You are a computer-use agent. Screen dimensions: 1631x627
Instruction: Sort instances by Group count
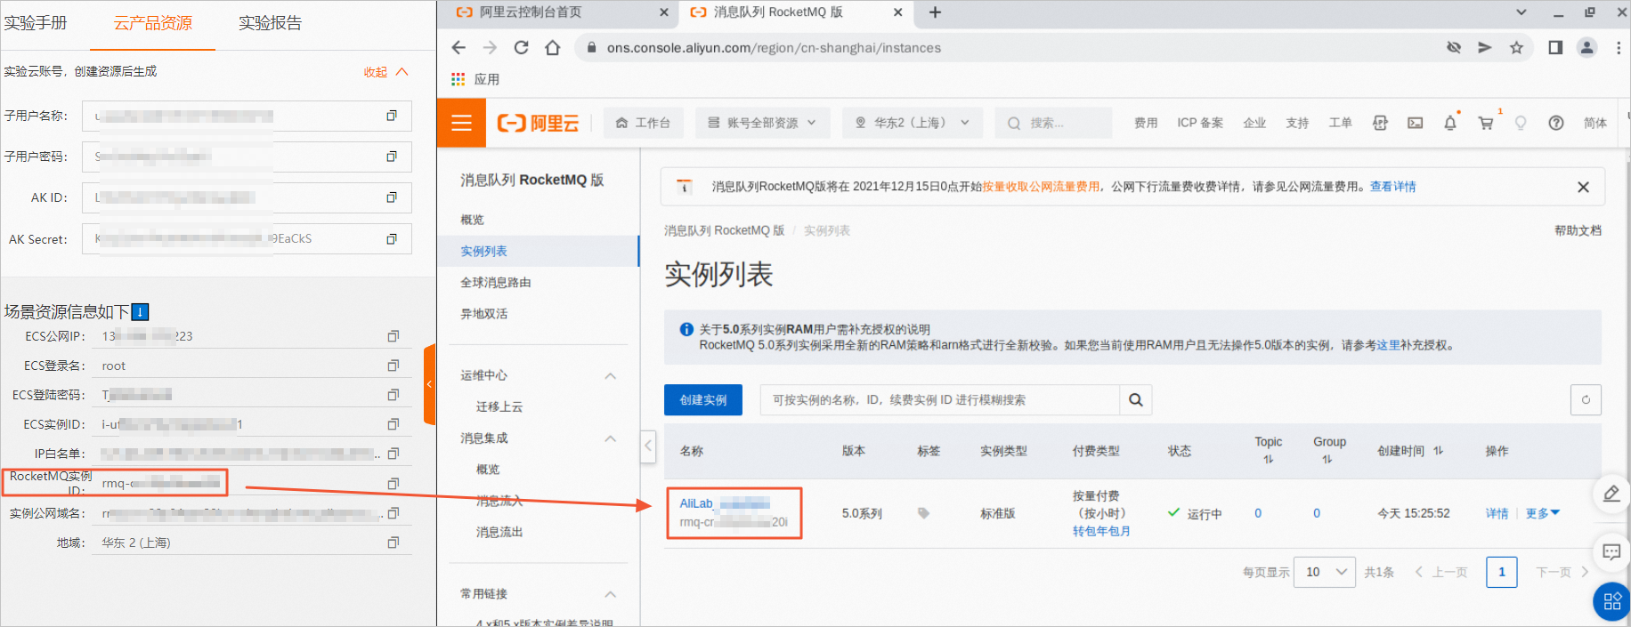pos(1327,459)
